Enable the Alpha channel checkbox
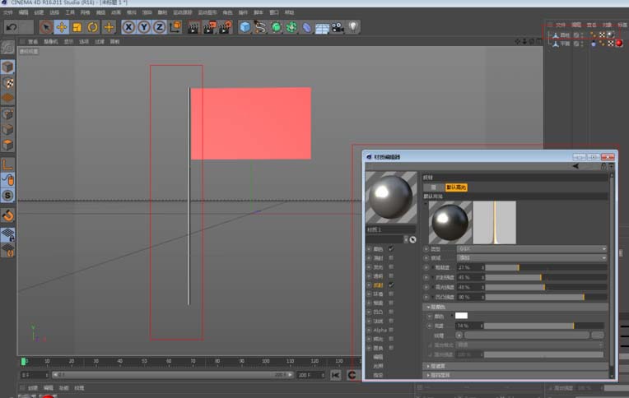 [x=391, y=330]
